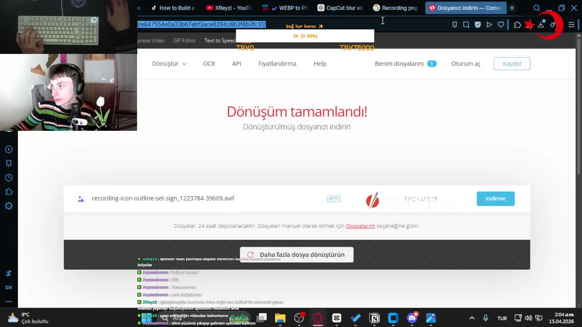This screenshot has width=582, height=327.
Task: Open Benim dosyalarım files page
Action: [x=405, y=64]
